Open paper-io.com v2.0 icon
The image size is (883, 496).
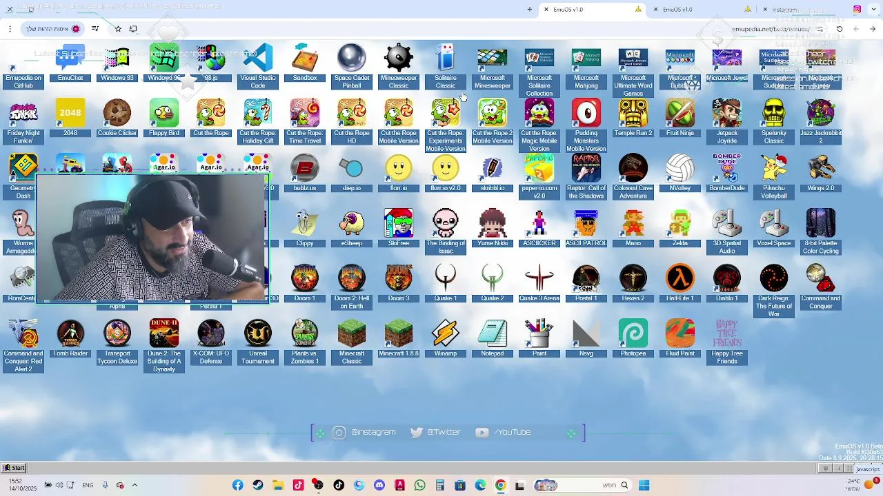coord(539,177)
